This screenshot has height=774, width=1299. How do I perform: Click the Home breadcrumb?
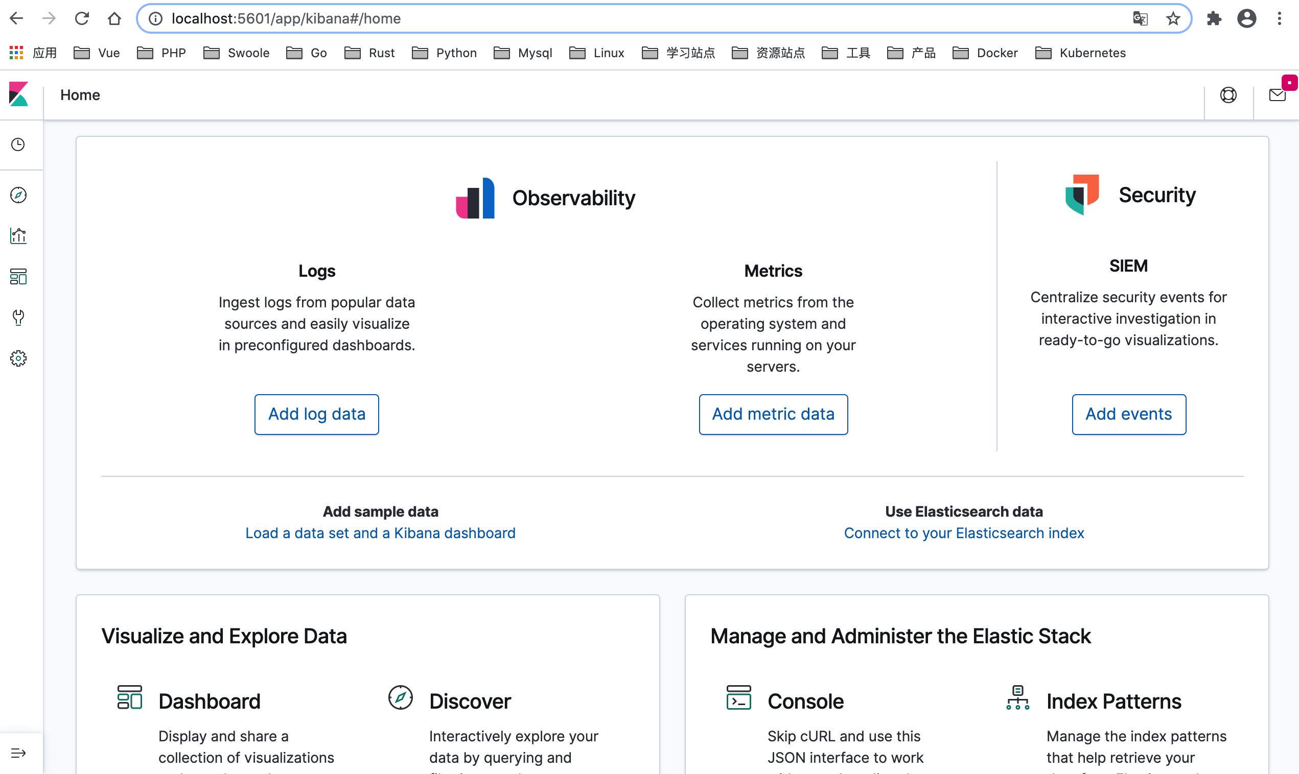80,95
